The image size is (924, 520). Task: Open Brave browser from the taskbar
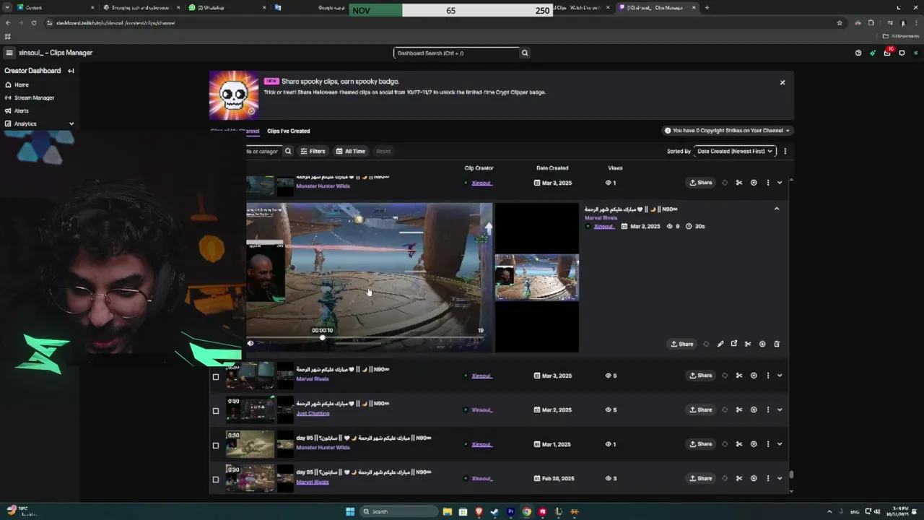point(479,511)
